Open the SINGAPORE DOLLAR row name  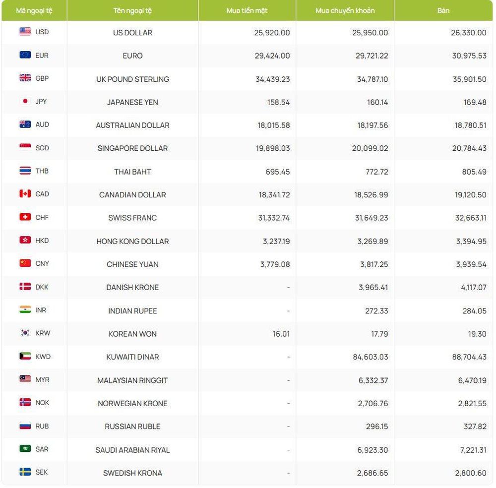pos(132,148)
